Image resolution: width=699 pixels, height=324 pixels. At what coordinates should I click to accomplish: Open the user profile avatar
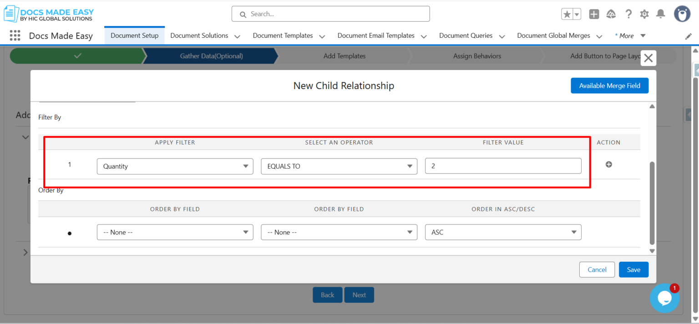tap(681, 14)
